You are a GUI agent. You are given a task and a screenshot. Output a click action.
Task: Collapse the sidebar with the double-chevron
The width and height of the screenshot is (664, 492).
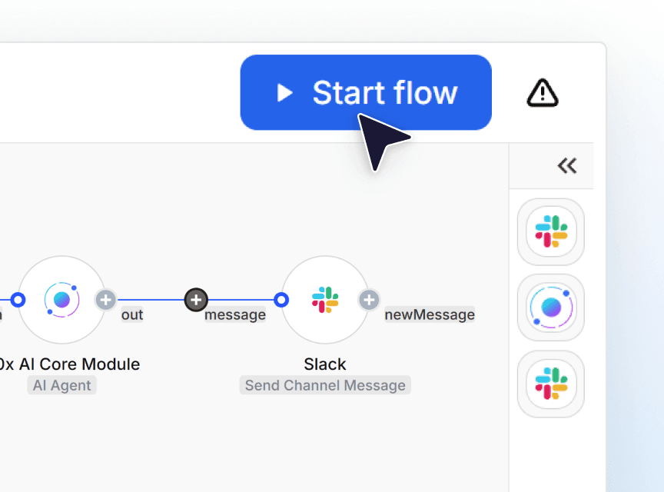[566, 165]
